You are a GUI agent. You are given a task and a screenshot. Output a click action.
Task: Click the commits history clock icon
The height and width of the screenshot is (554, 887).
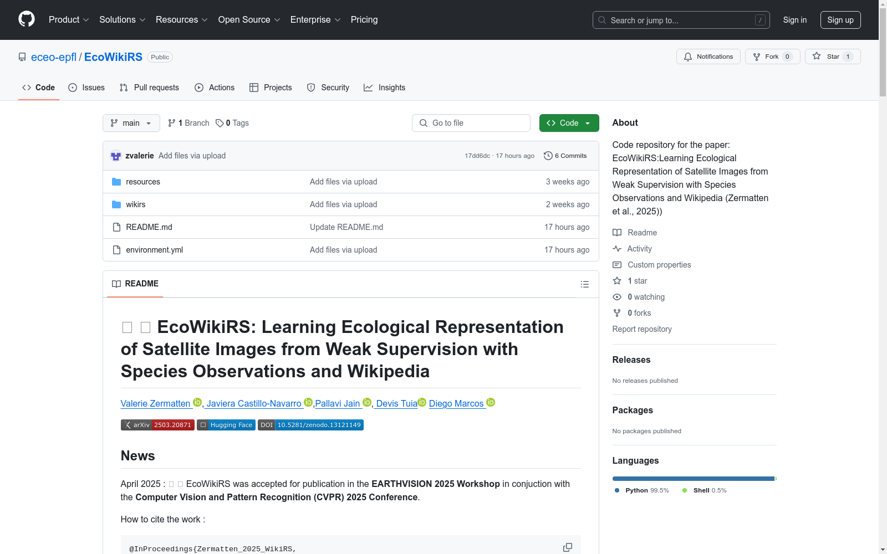tap(548, 156)
